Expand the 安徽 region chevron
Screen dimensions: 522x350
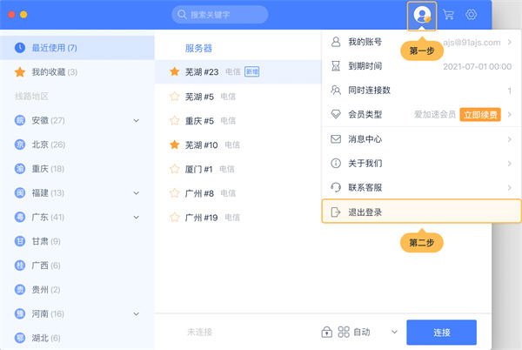point(137,120)
